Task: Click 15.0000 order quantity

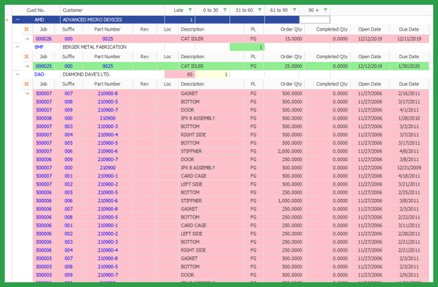Action: point(293,39)
